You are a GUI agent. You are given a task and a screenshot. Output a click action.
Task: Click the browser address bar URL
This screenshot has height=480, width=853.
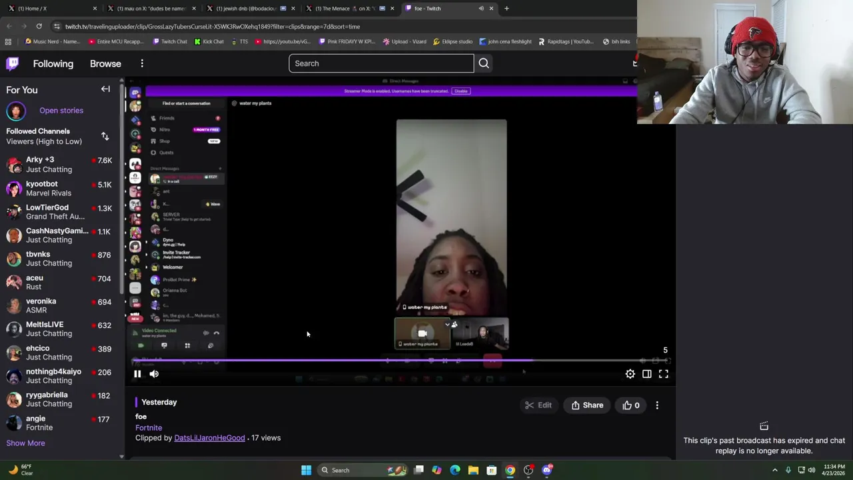click(213, 27)
